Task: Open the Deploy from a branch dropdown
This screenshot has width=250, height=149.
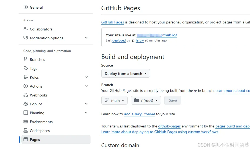Action: (126, 74)
